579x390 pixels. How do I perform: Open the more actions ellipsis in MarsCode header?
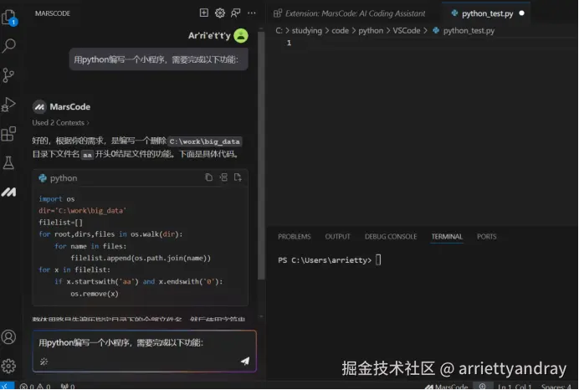252,13
